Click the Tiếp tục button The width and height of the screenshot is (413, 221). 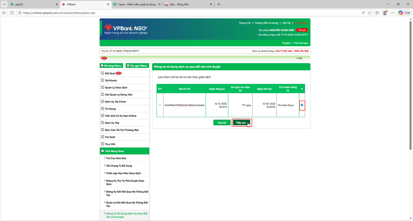coord(242,123)
